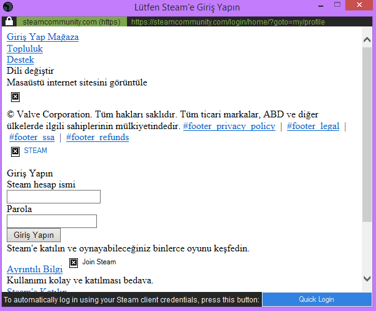This screenshot has width=376, height=311.
Task: Open the Destek link
Action: click(x=20, y=60)
